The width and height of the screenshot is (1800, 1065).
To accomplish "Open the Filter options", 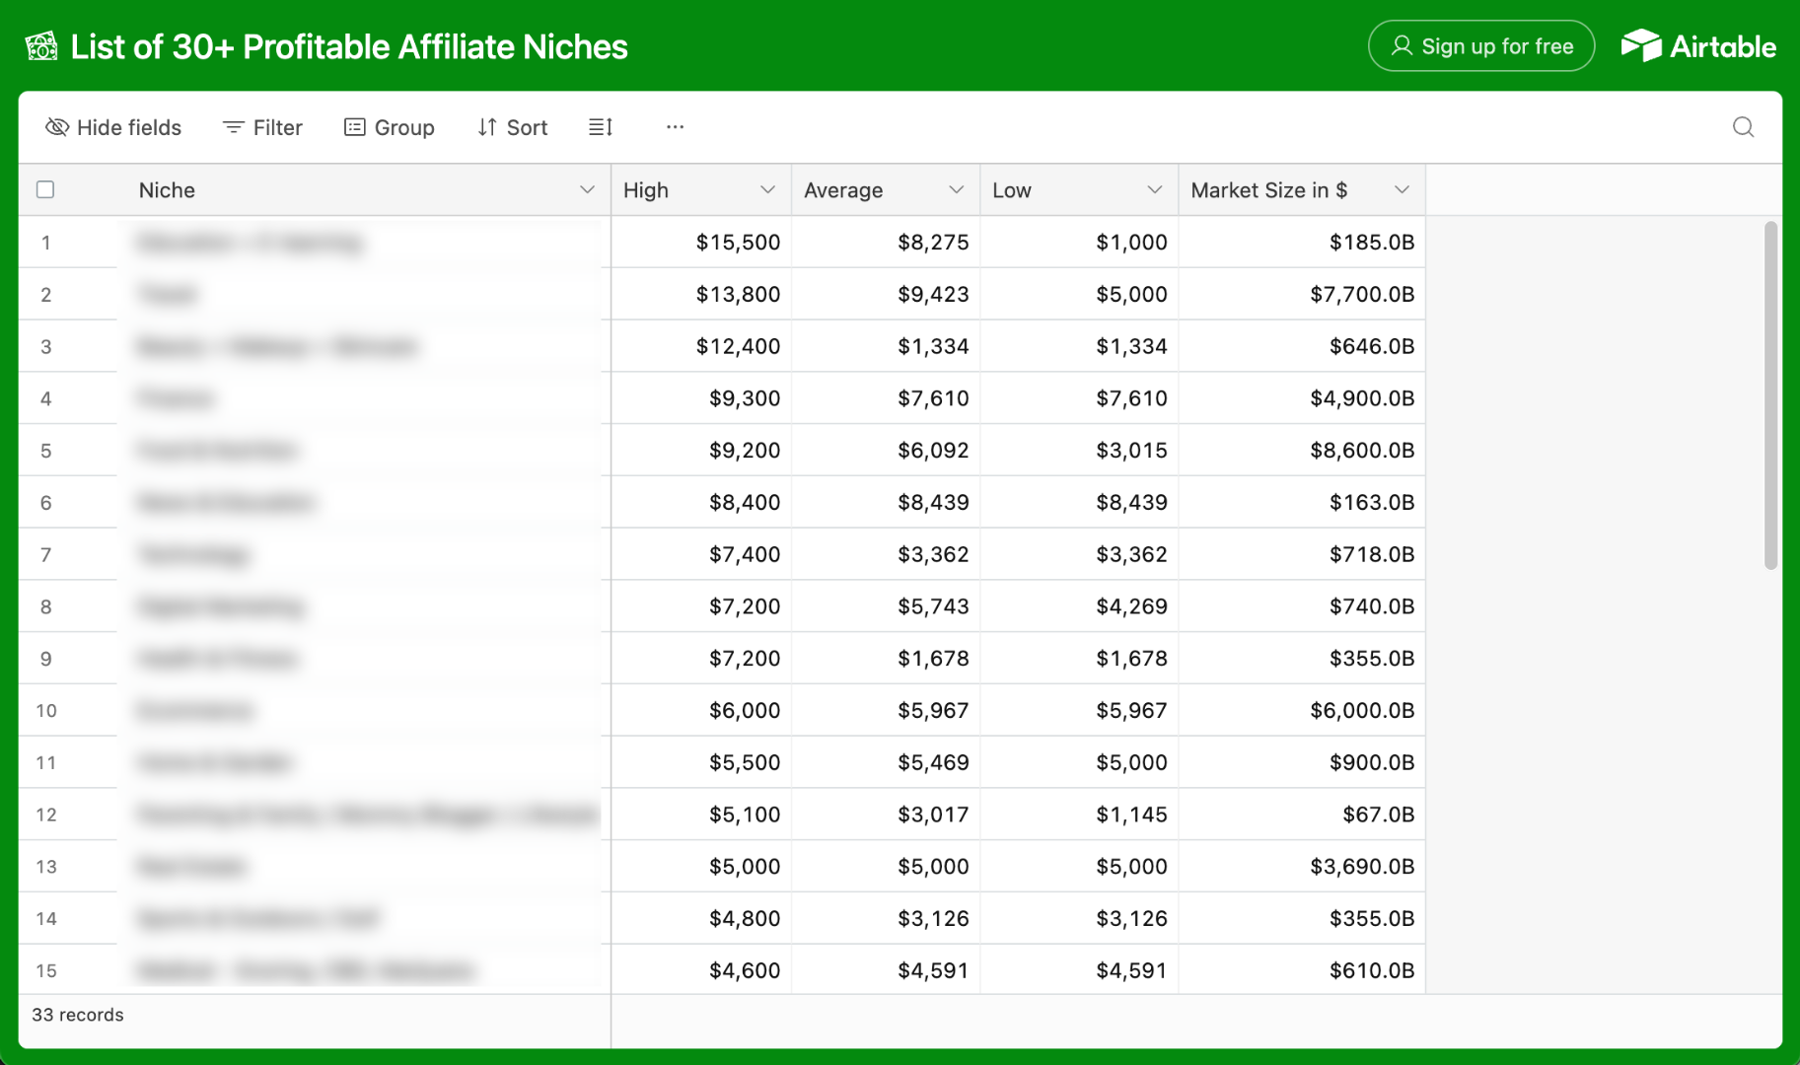I will point(262,127).
